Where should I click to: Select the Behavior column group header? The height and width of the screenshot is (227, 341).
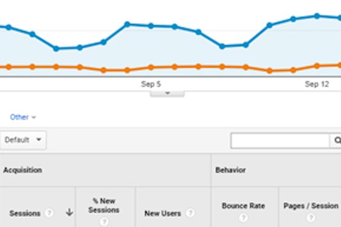[231, 170]
